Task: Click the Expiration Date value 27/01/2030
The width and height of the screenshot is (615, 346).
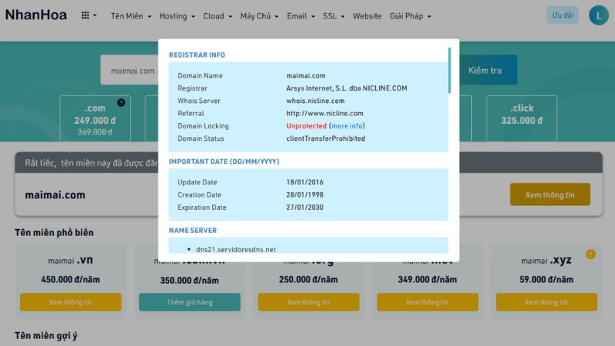Action: (304, 207)
